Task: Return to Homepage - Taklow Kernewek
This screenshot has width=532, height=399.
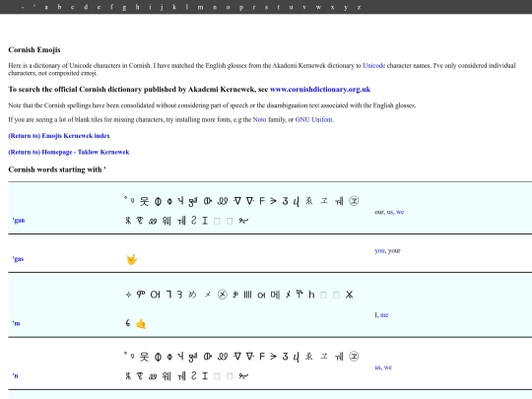Action: tap(69, 152)
